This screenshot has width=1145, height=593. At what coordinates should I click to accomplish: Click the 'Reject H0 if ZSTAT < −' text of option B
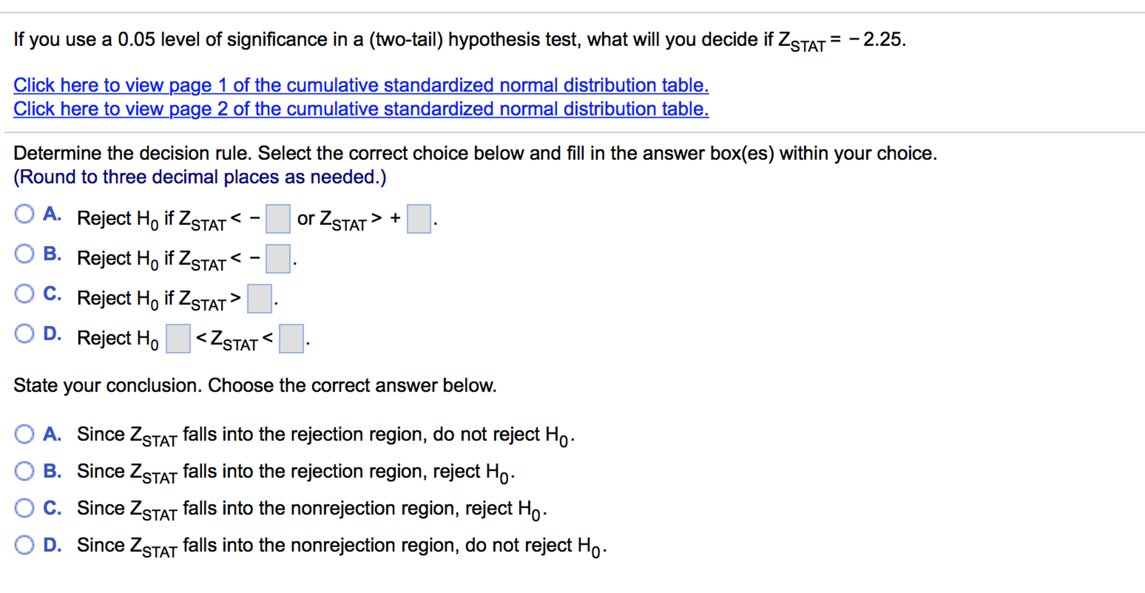click(x=168, y=259)
